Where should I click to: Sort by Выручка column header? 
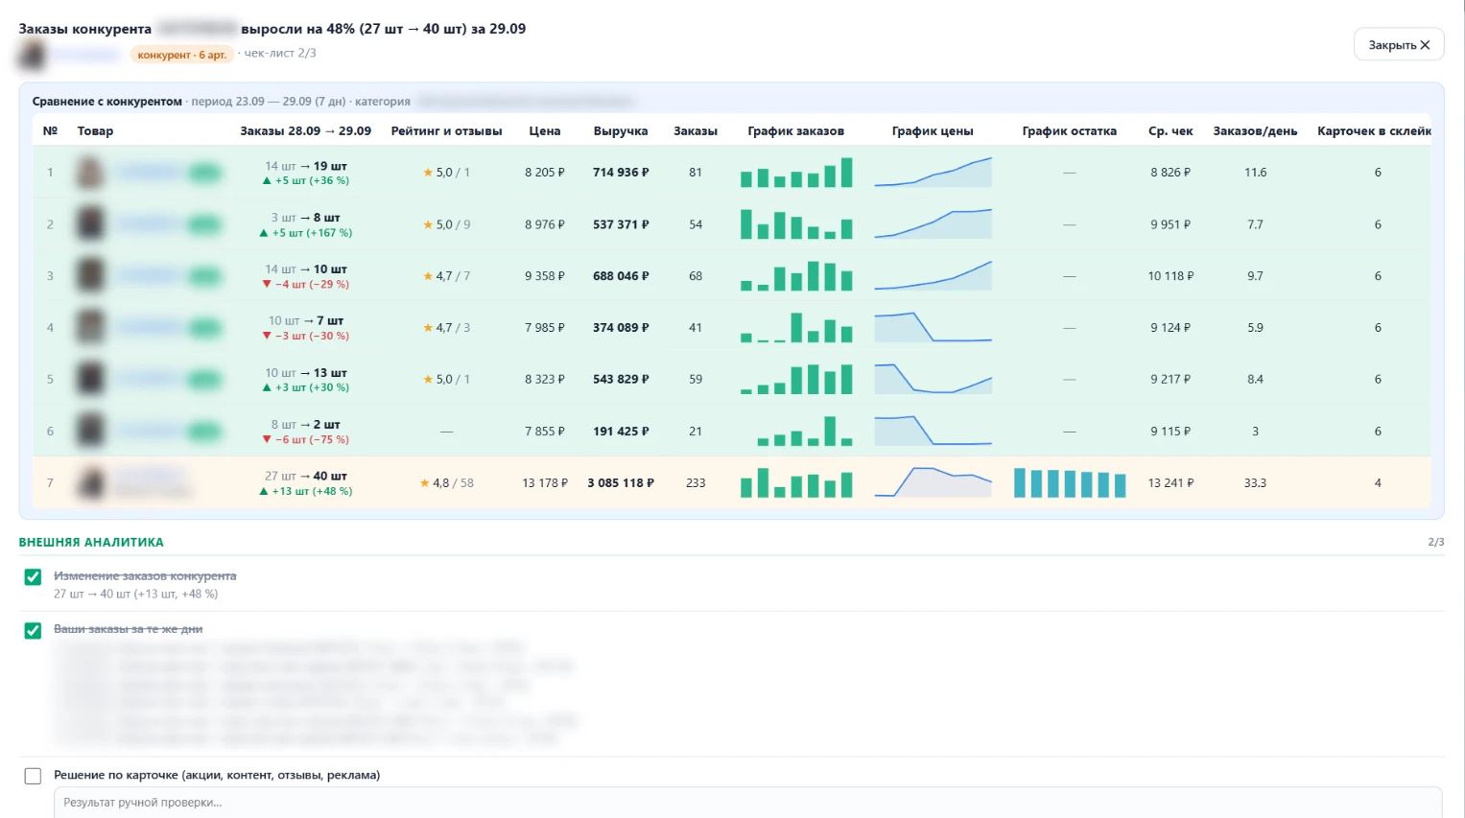pos(621,131)
